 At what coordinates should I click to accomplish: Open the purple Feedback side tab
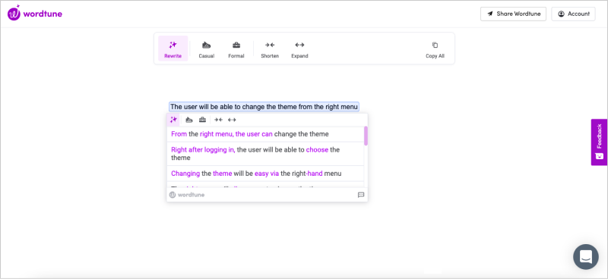[599, 142]
